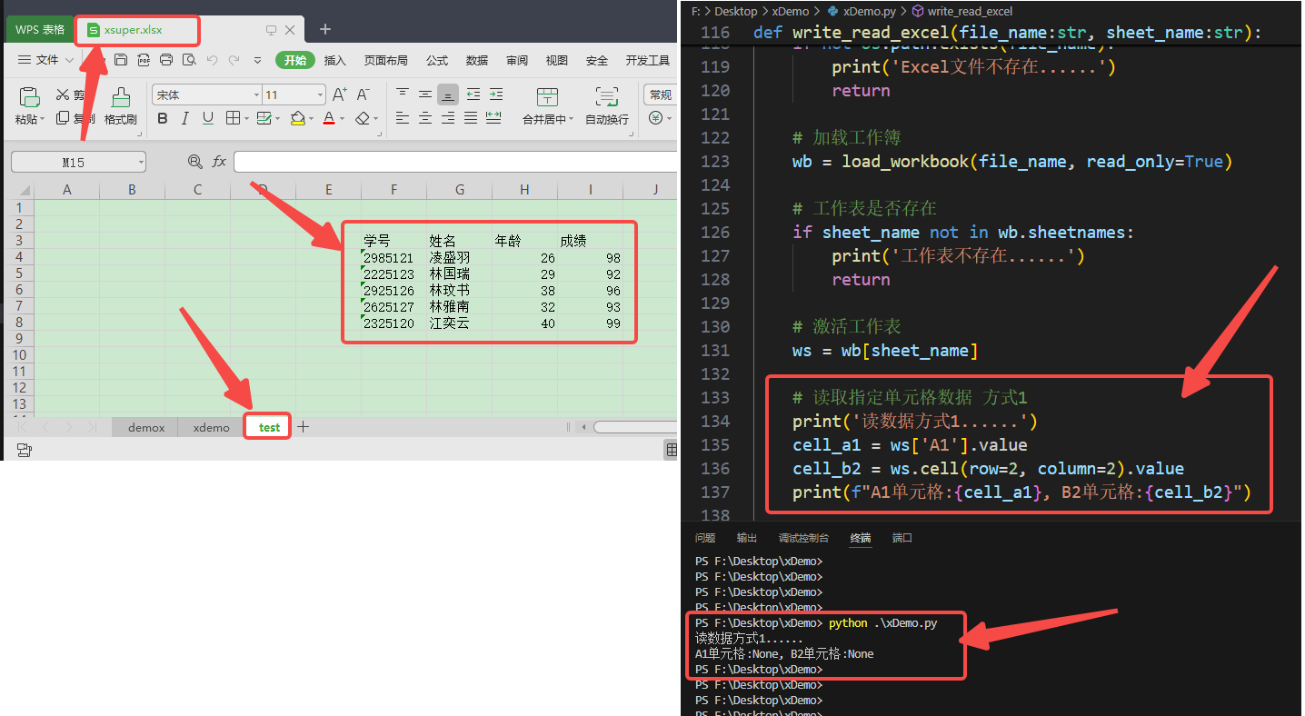Export to PDF using the PDF icon
The width and height of the screenshot is (1305, 716).
tap(144, 60)
